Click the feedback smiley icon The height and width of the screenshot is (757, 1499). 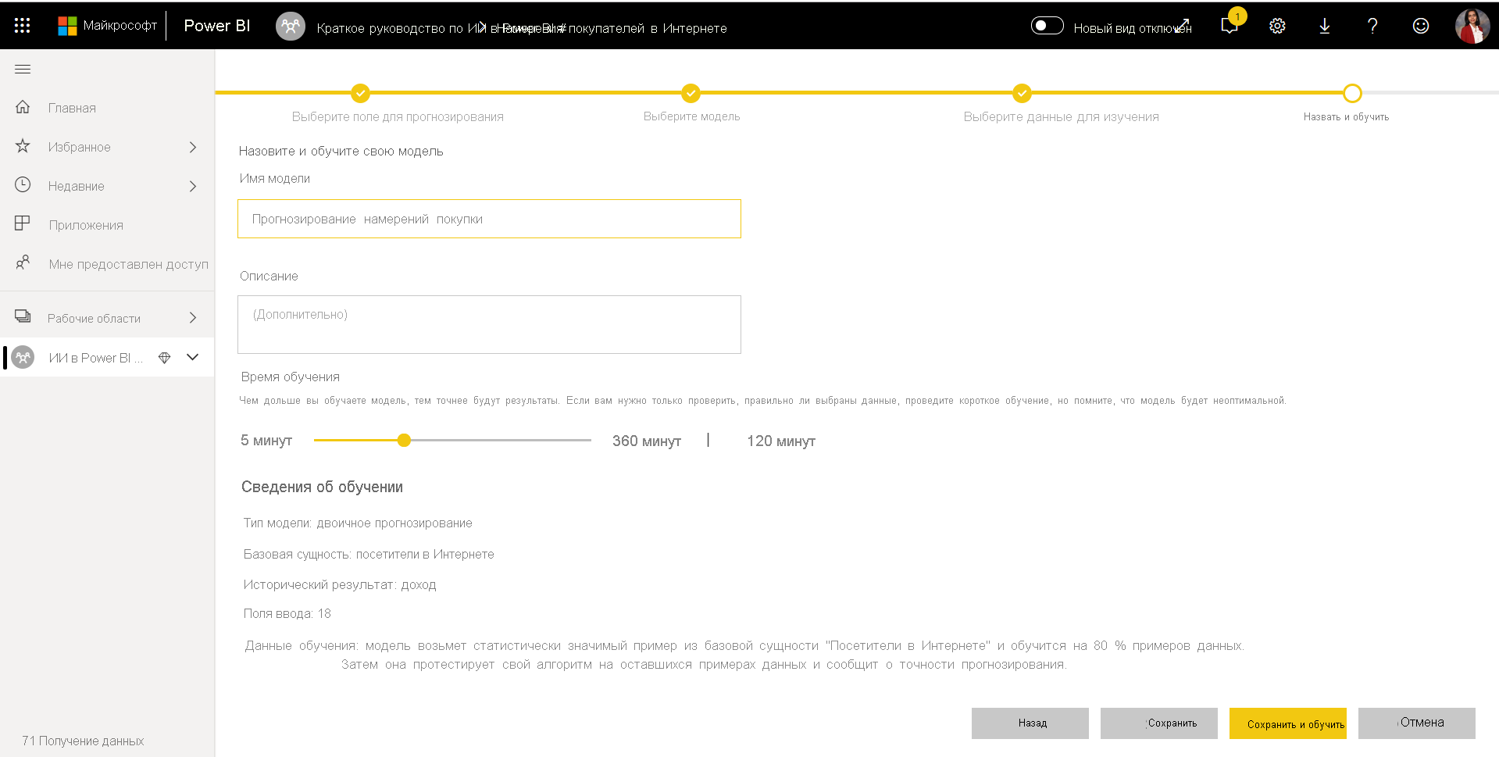(1421, 26)
